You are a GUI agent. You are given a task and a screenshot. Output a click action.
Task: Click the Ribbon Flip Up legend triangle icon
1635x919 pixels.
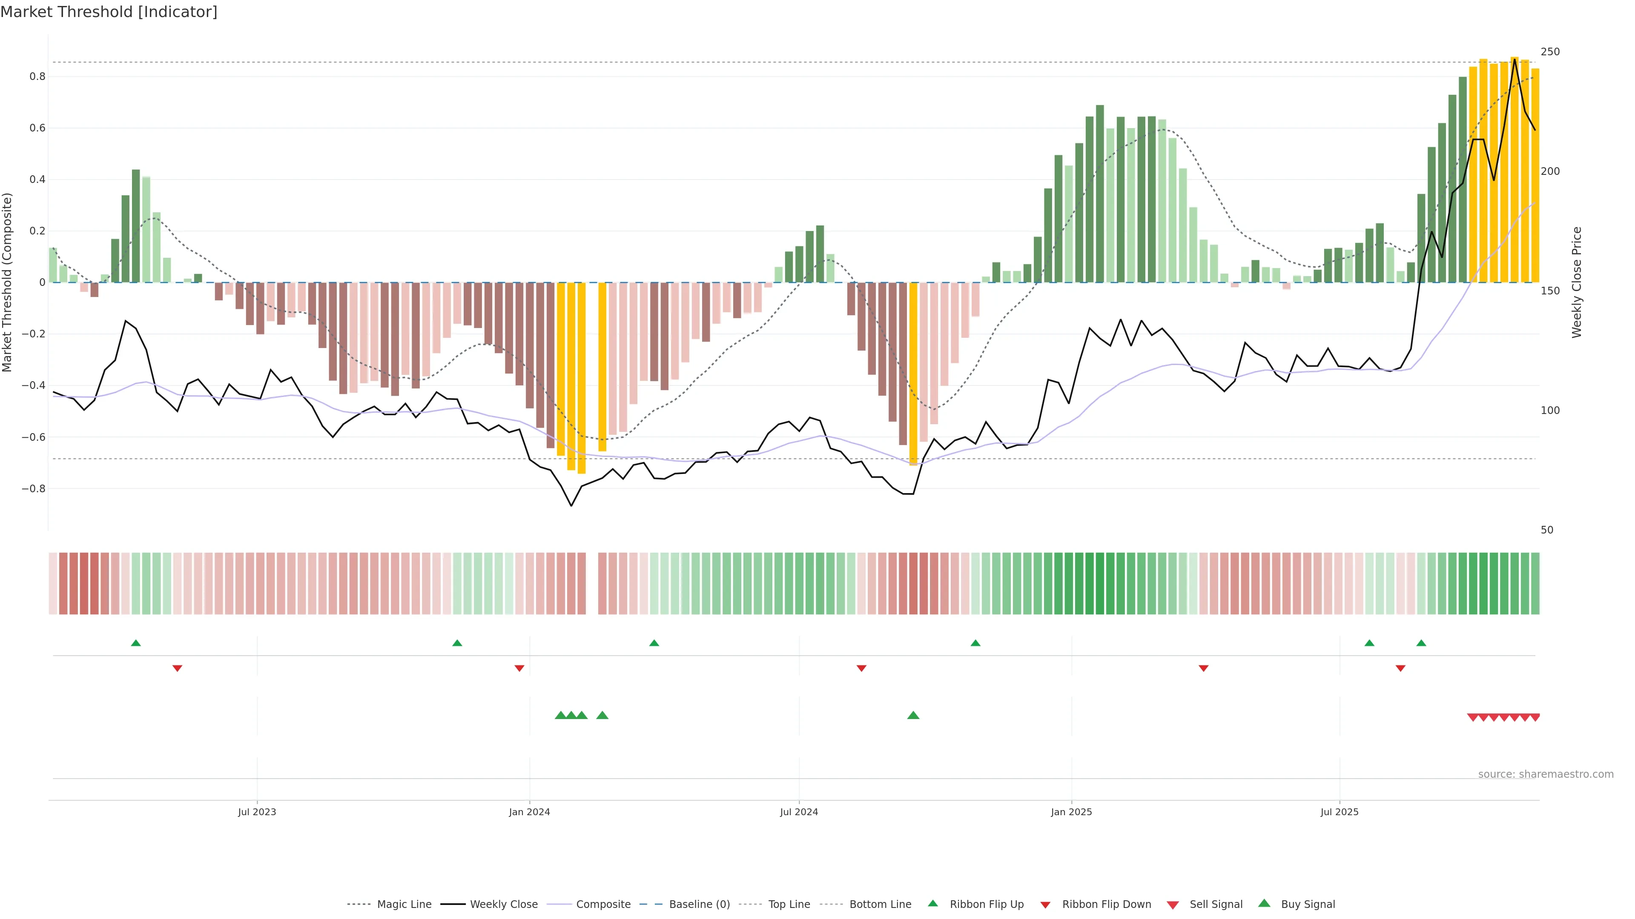(x=932, y=903)
